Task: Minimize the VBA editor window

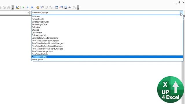Action: tap(176, 3)
